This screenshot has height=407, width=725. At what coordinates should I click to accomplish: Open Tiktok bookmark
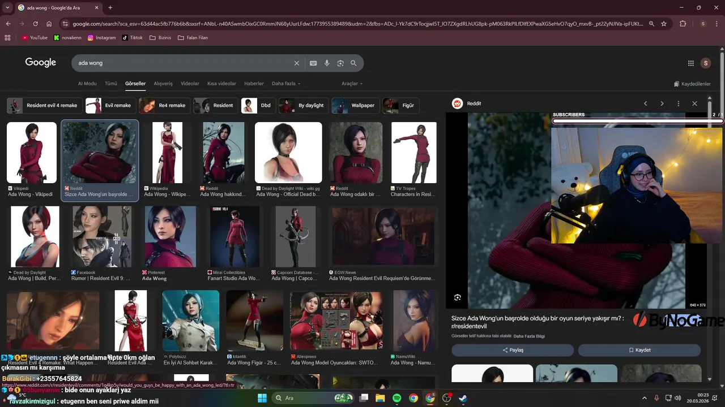[x=132, y=38]
